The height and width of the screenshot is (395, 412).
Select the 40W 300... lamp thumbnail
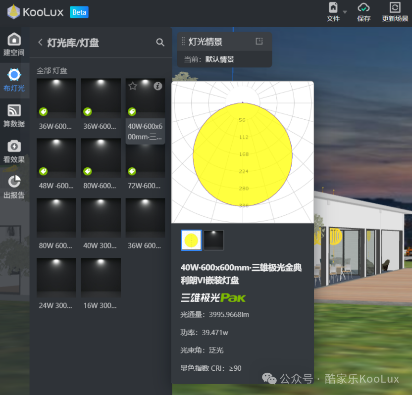click(x=101, y=218)
